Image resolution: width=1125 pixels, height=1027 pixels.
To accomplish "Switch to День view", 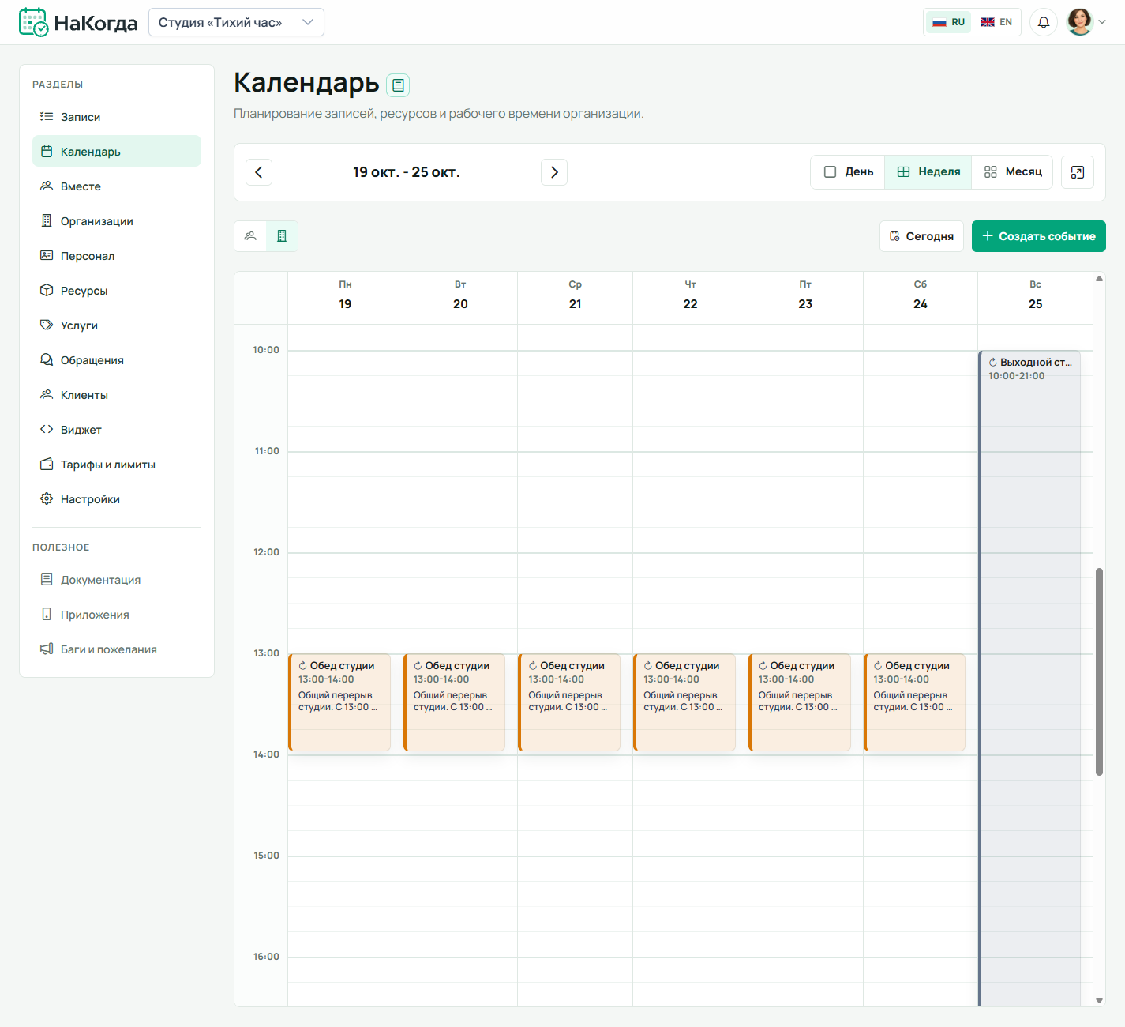I will coord(848,172).
